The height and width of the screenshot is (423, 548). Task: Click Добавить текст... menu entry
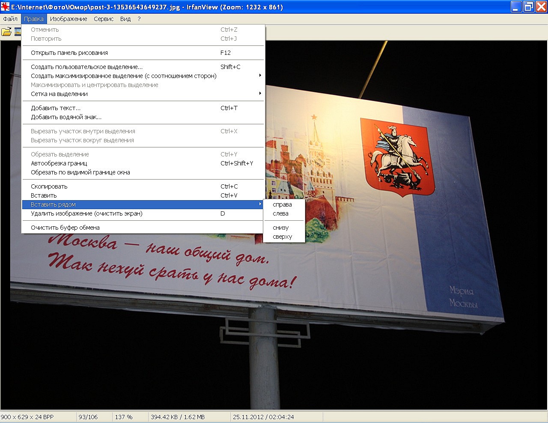56,108
